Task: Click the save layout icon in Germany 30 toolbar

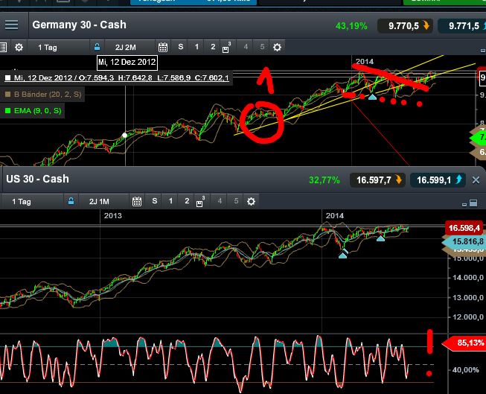Action: coord(228,47)
